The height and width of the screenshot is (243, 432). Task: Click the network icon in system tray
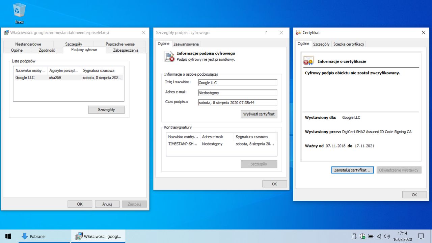pos(379,236)
